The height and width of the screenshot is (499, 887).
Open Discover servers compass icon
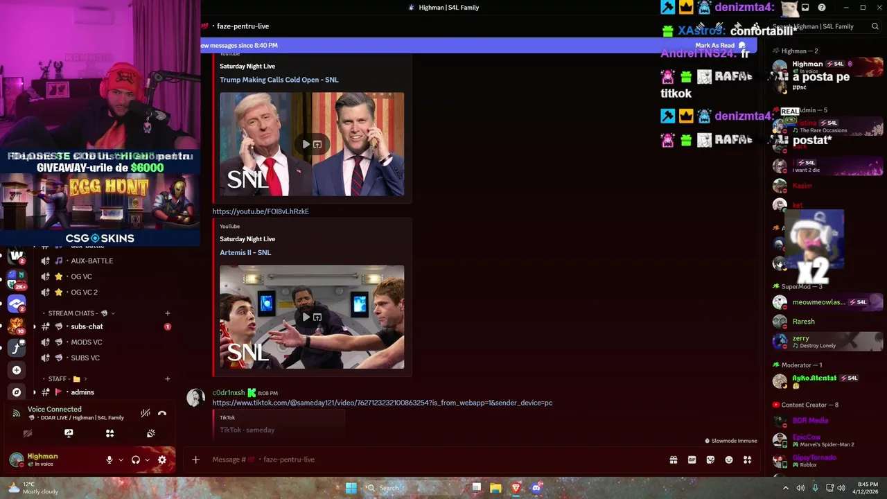pyautogui.click(x=17, y=392)
